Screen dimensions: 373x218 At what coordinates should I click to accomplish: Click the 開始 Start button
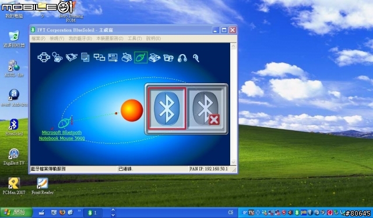click(x=16, y=213)
